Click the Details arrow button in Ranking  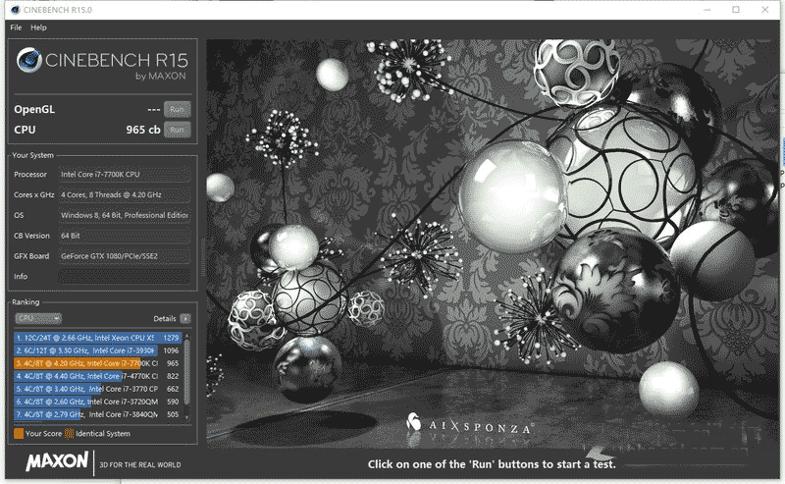[x=184, y=319]
